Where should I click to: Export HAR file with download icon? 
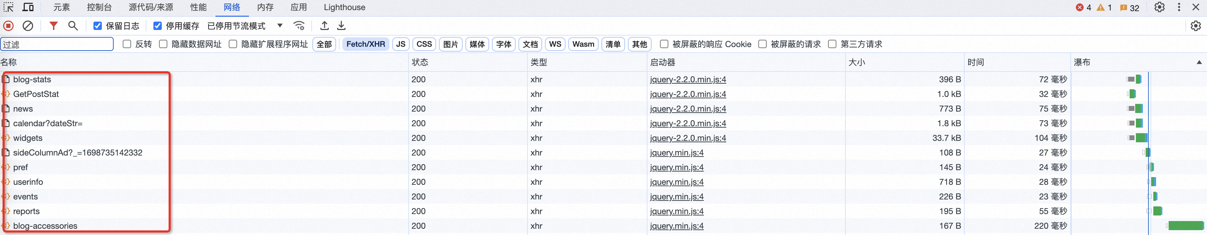[x=342, y=26]
